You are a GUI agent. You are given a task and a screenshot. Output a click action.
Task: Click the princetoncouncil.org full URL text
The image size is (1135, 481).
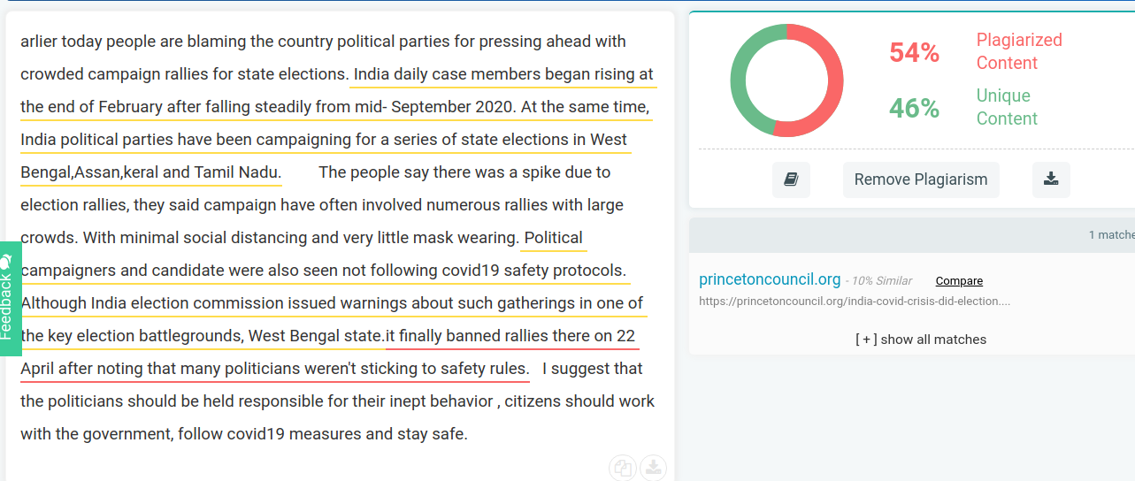(855, 302)
